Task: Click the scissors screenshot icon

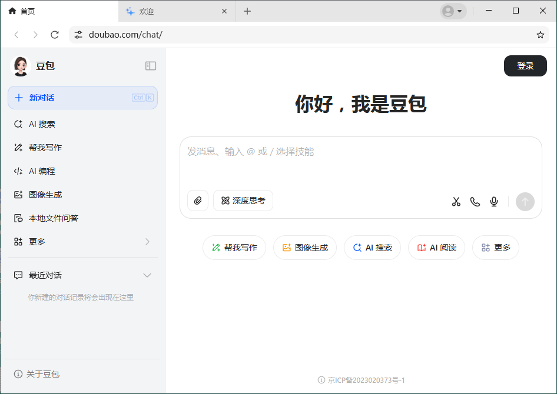Action: click(456, 202)
